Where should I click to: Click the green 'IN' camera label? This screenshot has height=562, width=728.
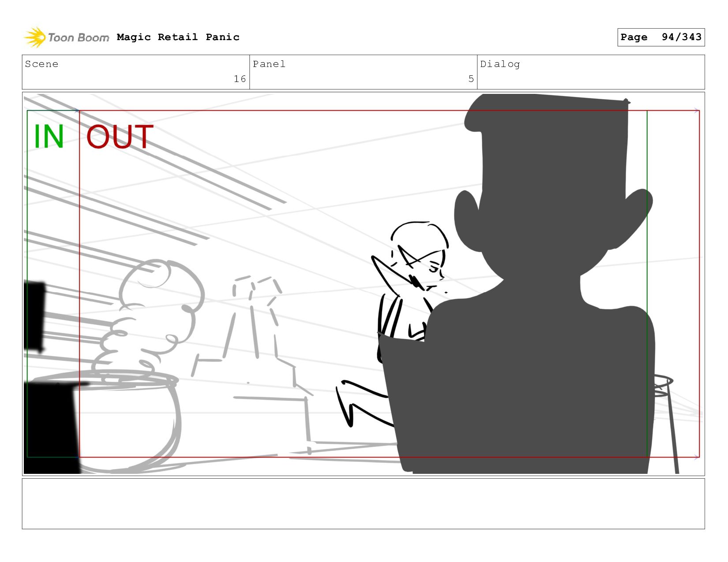click(x=49, y=137)
